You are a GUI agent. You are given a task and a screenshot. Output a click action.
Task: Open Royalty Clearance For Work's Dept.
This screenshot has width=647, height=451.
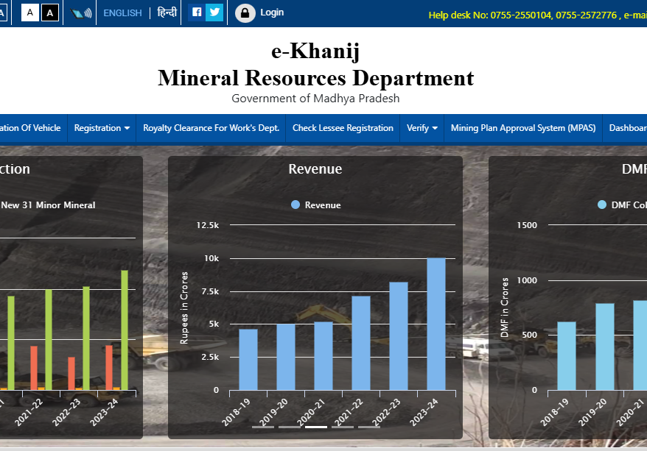tap(211, 128)
